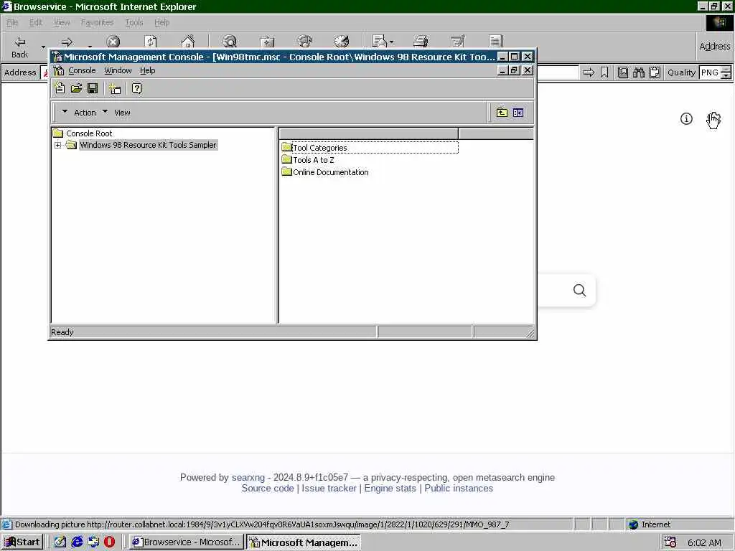Image resolution: width=735 pixels, height=551 pixels.
Task: Click the bookmark icon beside the Go arrow
Action: pyautogui.click(x=604, y=72)
